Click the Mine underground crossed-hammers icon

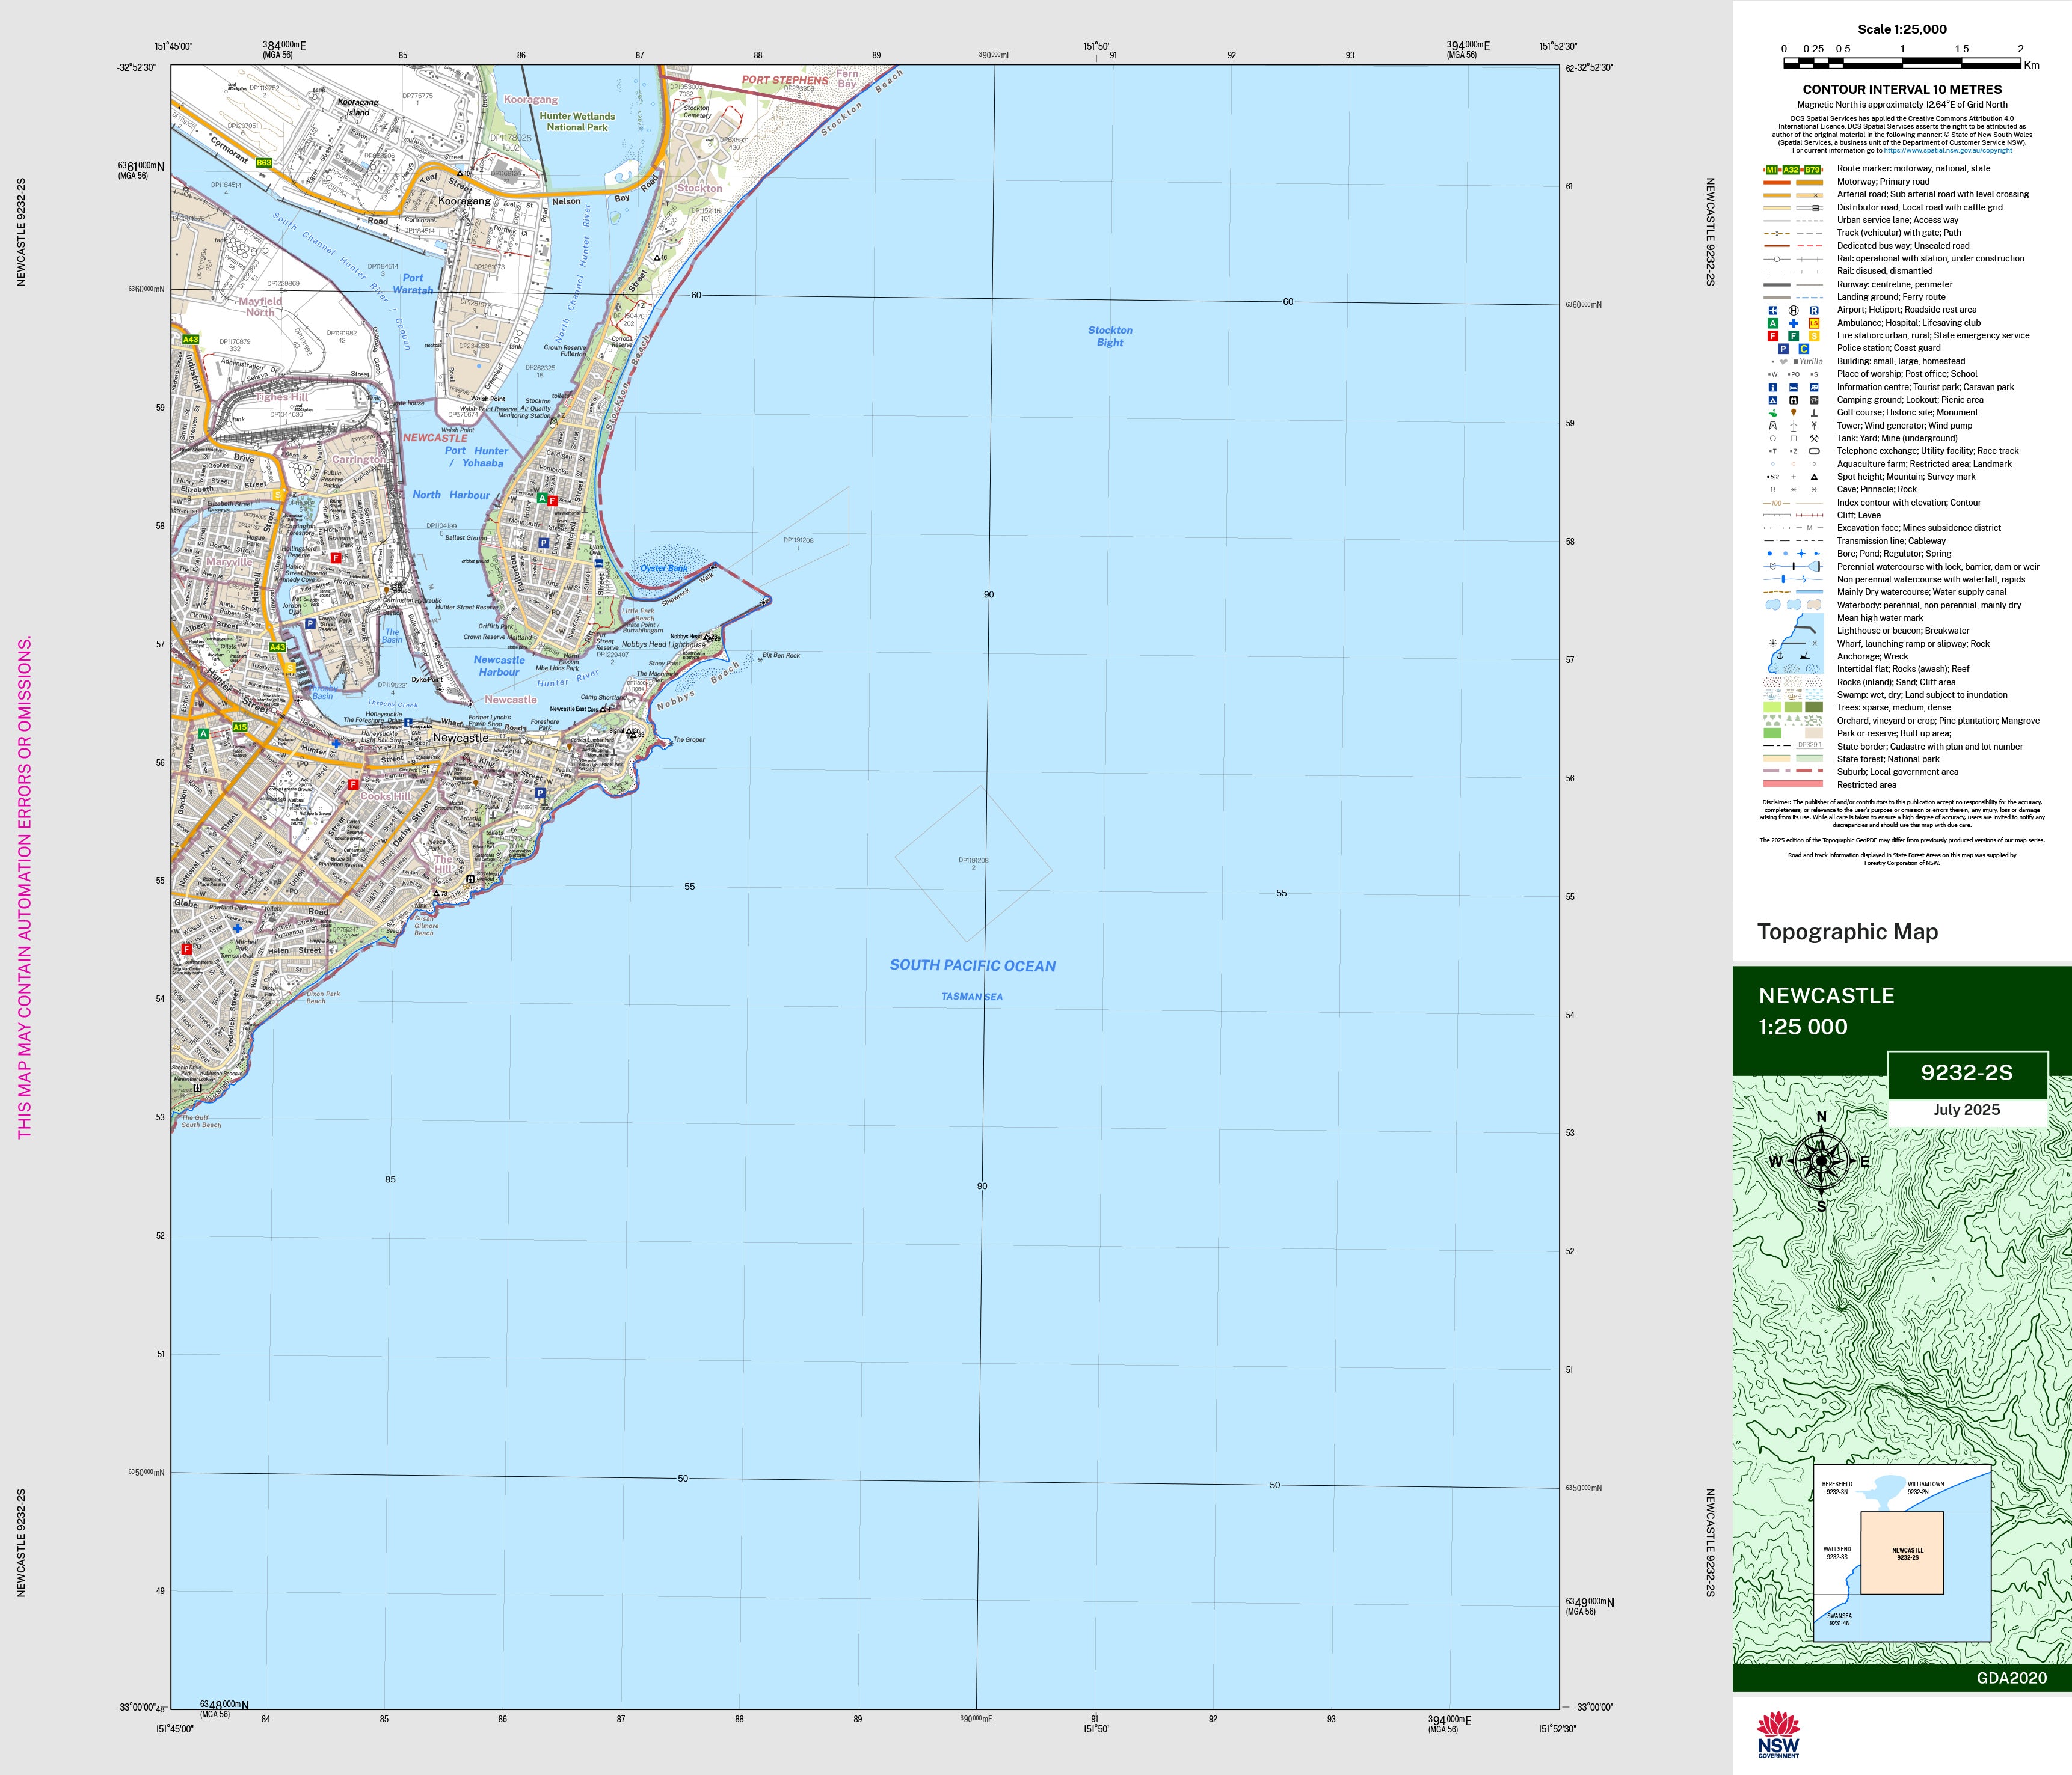(1814, 439)
